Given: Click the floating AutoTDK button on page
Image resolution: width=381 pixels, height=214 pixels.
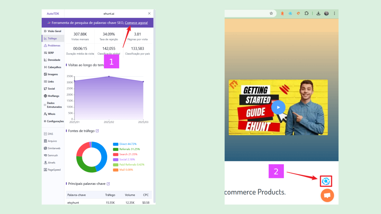Looking at the screenshot, I should 326,181.
